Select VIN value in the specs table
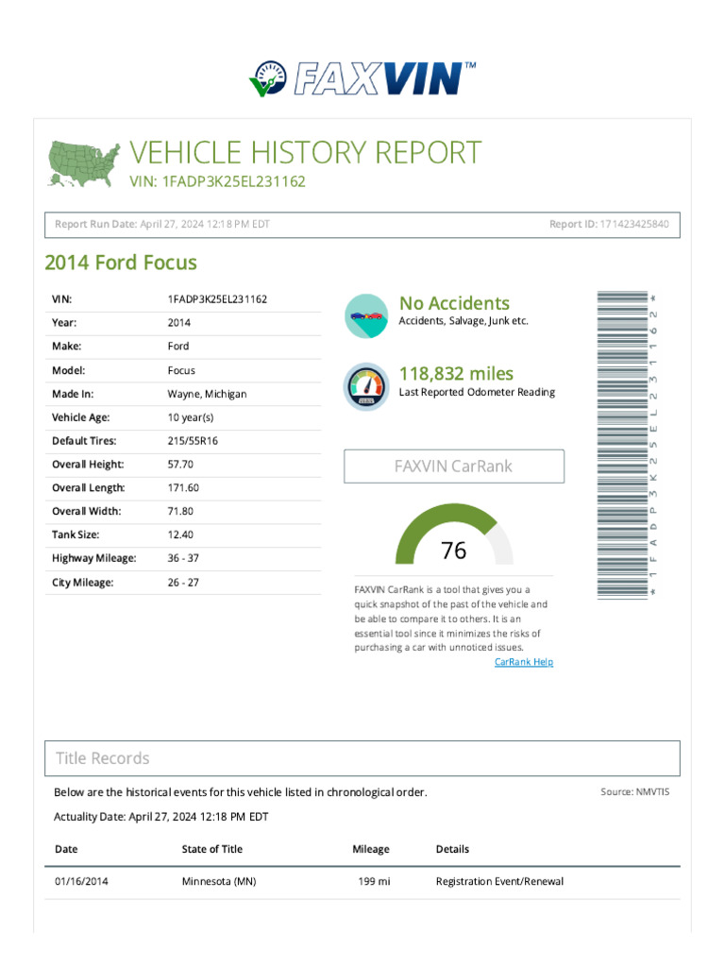725x967 pixels. 218,299
